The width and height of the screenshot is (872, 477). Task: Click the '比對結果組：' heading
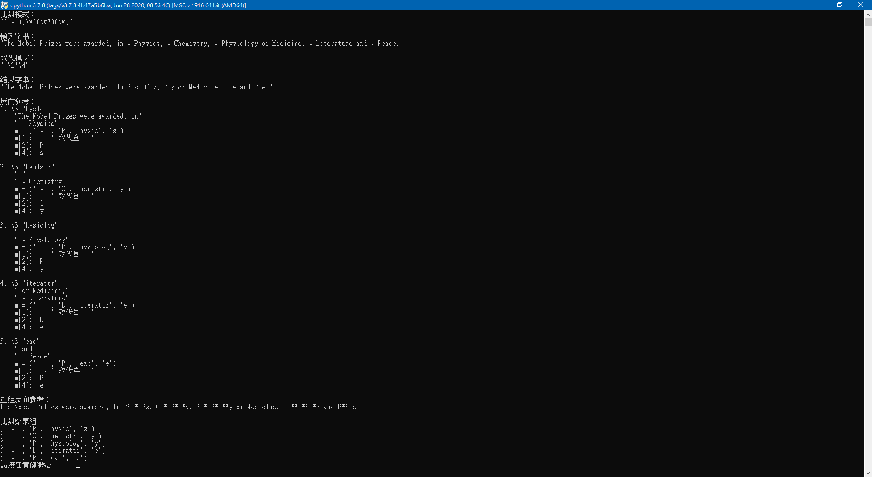coord(21,422)
